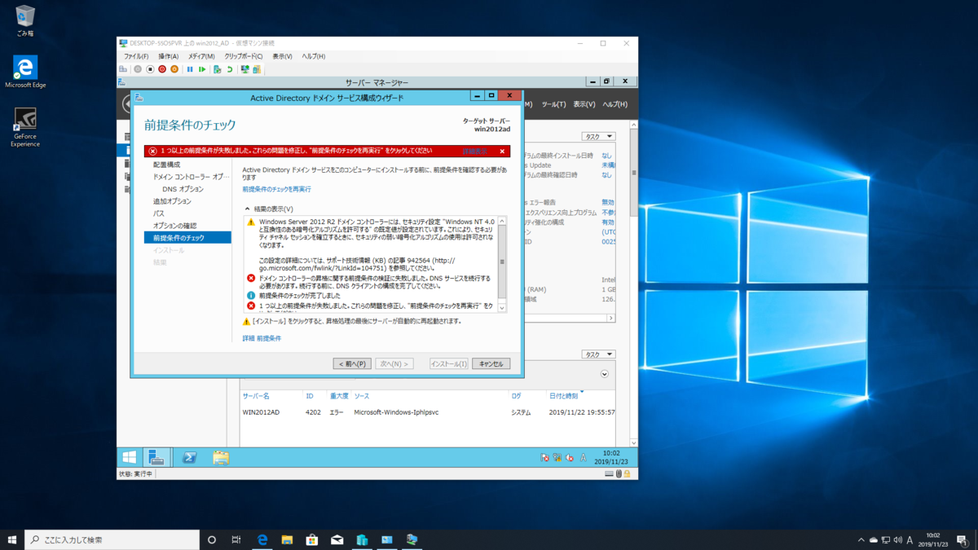The image size is (978, 550).
Task: Open the Recycle Bin desktop icon
Action: [25, 21]
